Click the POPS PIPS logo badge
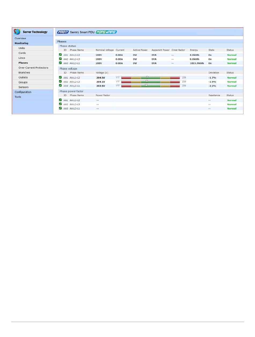Viewport: 255px width, 337px height. pos(106,32)
